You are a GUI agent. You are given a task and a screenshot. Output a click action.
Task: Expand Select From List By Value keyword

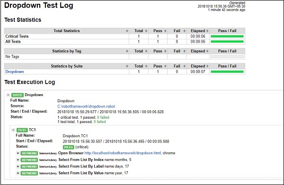18,173
